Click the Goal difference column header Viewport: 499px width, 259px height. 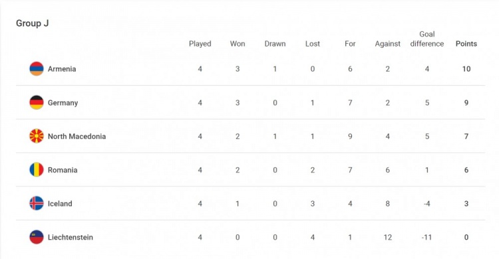(426, 39)
